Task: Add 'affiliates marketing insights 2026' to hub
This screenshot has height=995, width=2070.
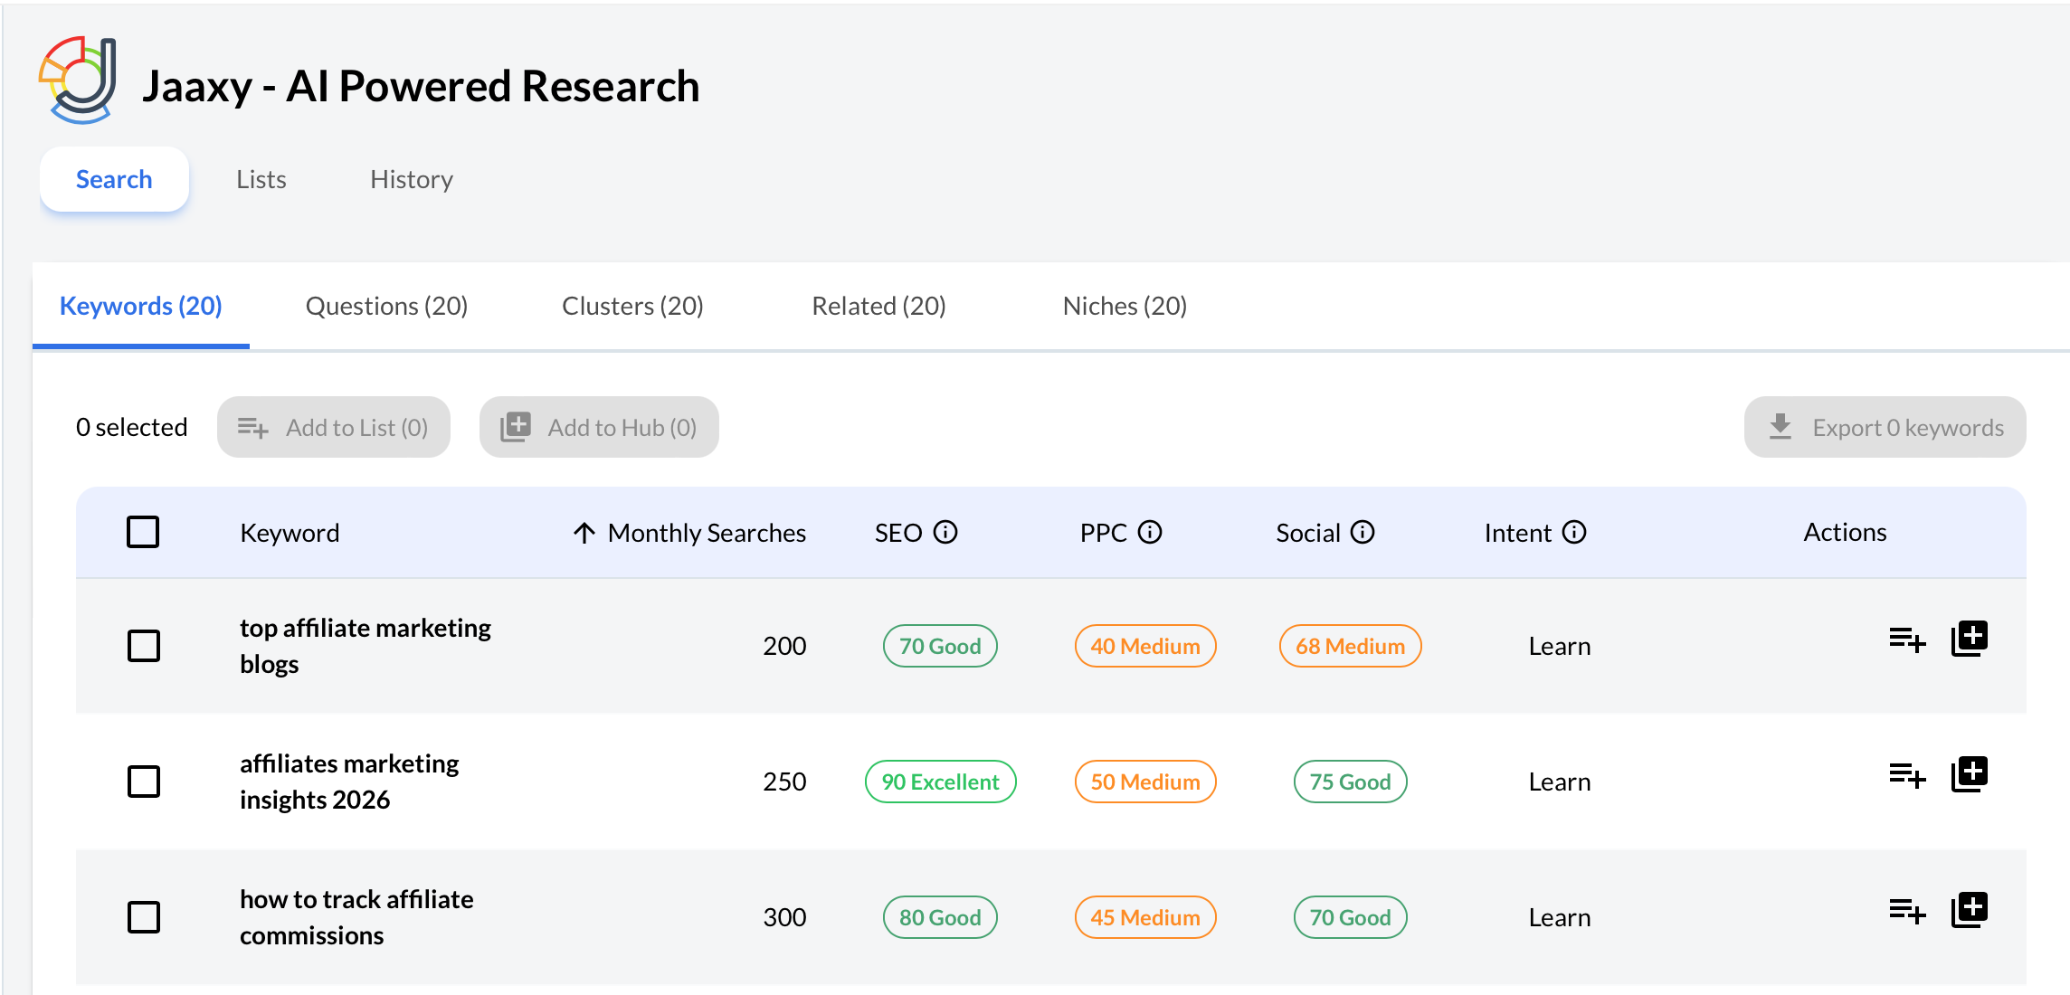Action: pos(1970,775)
